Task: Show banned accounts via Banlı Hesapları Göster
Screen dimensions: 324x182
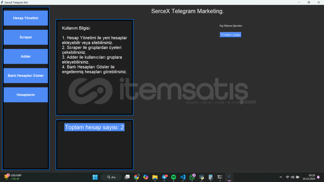Action: (26, 76)
